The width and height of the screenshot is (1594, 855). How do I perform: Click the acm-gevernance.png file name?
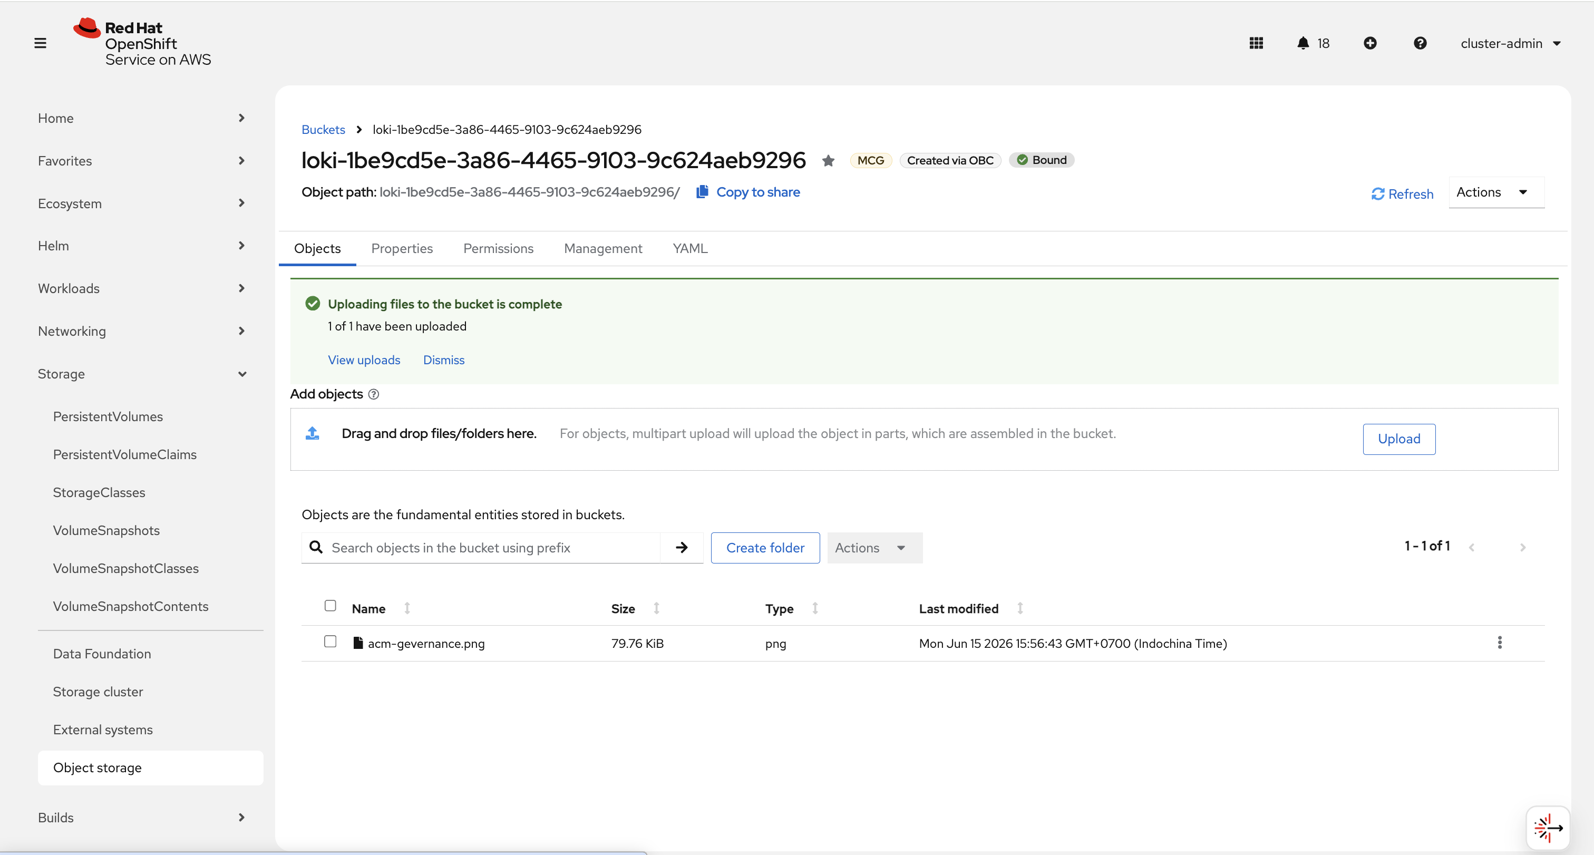click(426, 644)
